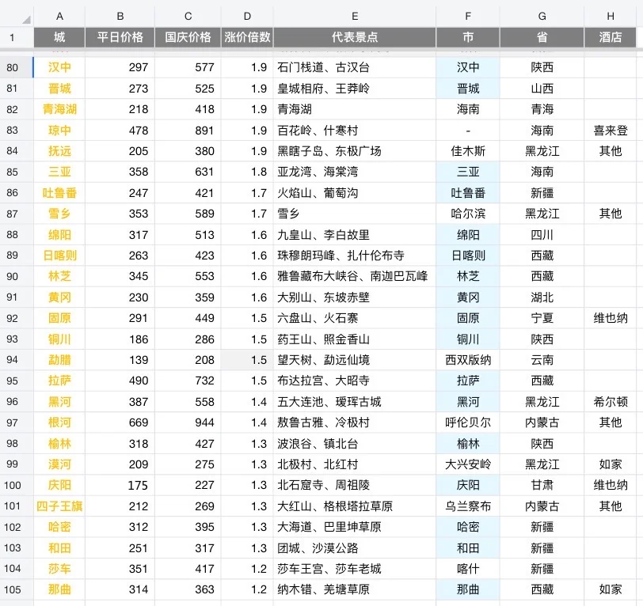Select column H header

[x=611, y=16]
